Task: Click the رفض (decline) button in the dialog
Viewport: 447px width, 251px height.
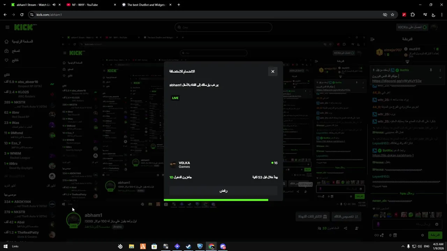Action: pos(223,191)
